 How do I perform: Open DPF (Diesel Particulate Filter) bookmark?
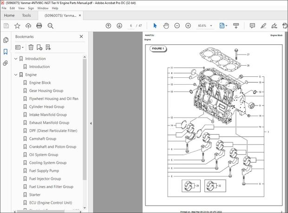[x=53, y=131]
